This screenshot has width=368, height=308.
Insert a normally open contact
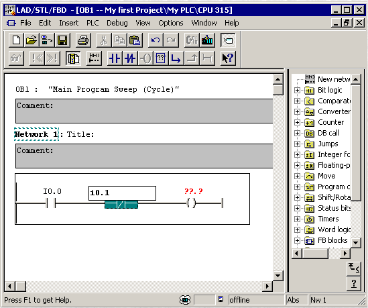[x=115, y=58]
